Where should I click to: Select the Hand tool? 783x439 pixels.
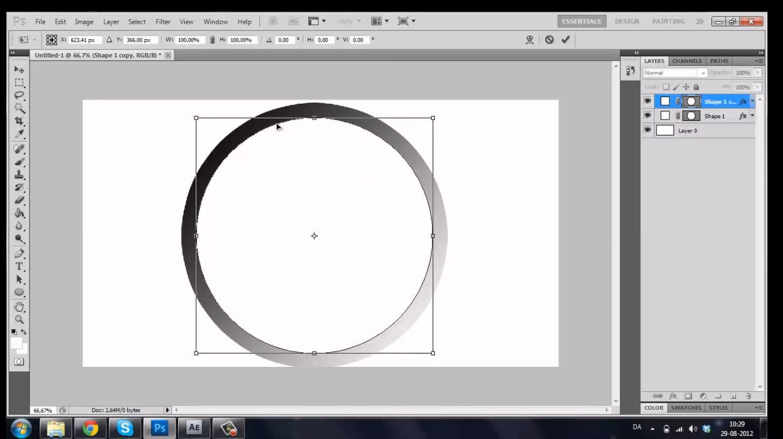[19, 305]
